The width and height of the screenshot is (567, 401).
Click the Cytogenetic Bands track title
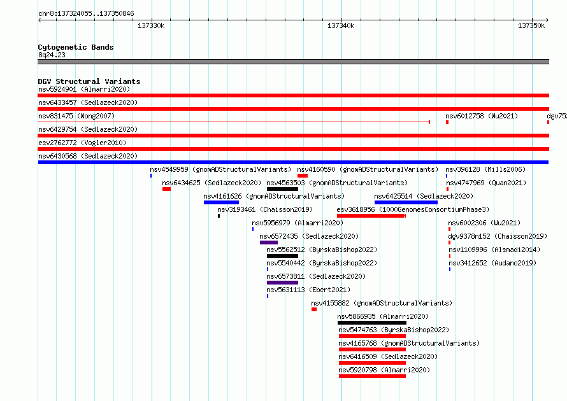(76, 47)
